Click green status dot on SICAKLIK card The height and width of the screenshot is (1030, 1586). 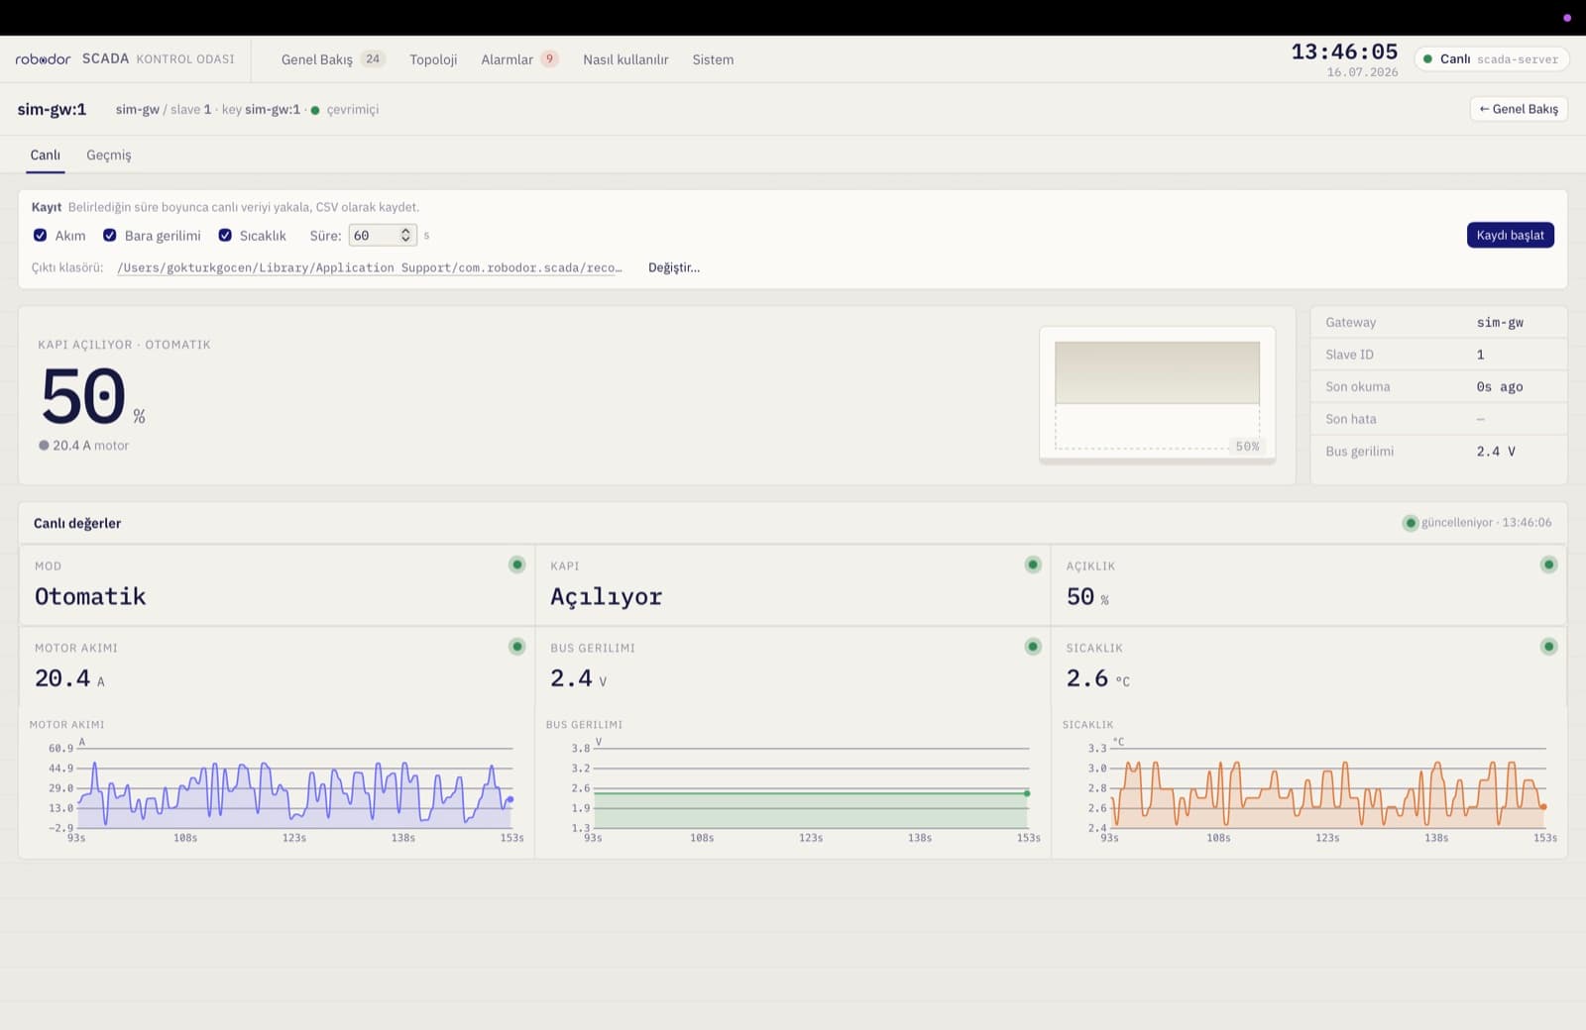(x=1548, y=647)
